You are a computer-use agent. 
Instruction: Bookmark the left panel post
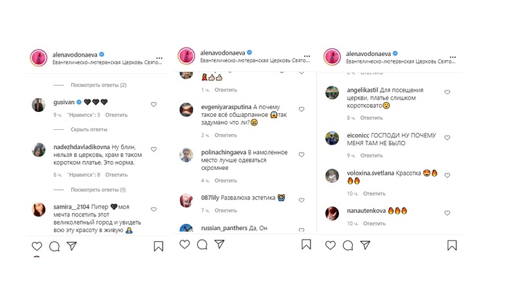(158, 246)
